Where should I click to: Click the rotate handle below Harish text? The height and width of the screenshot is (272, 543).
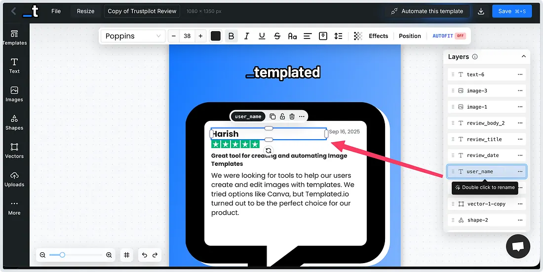tap(269, 151)
